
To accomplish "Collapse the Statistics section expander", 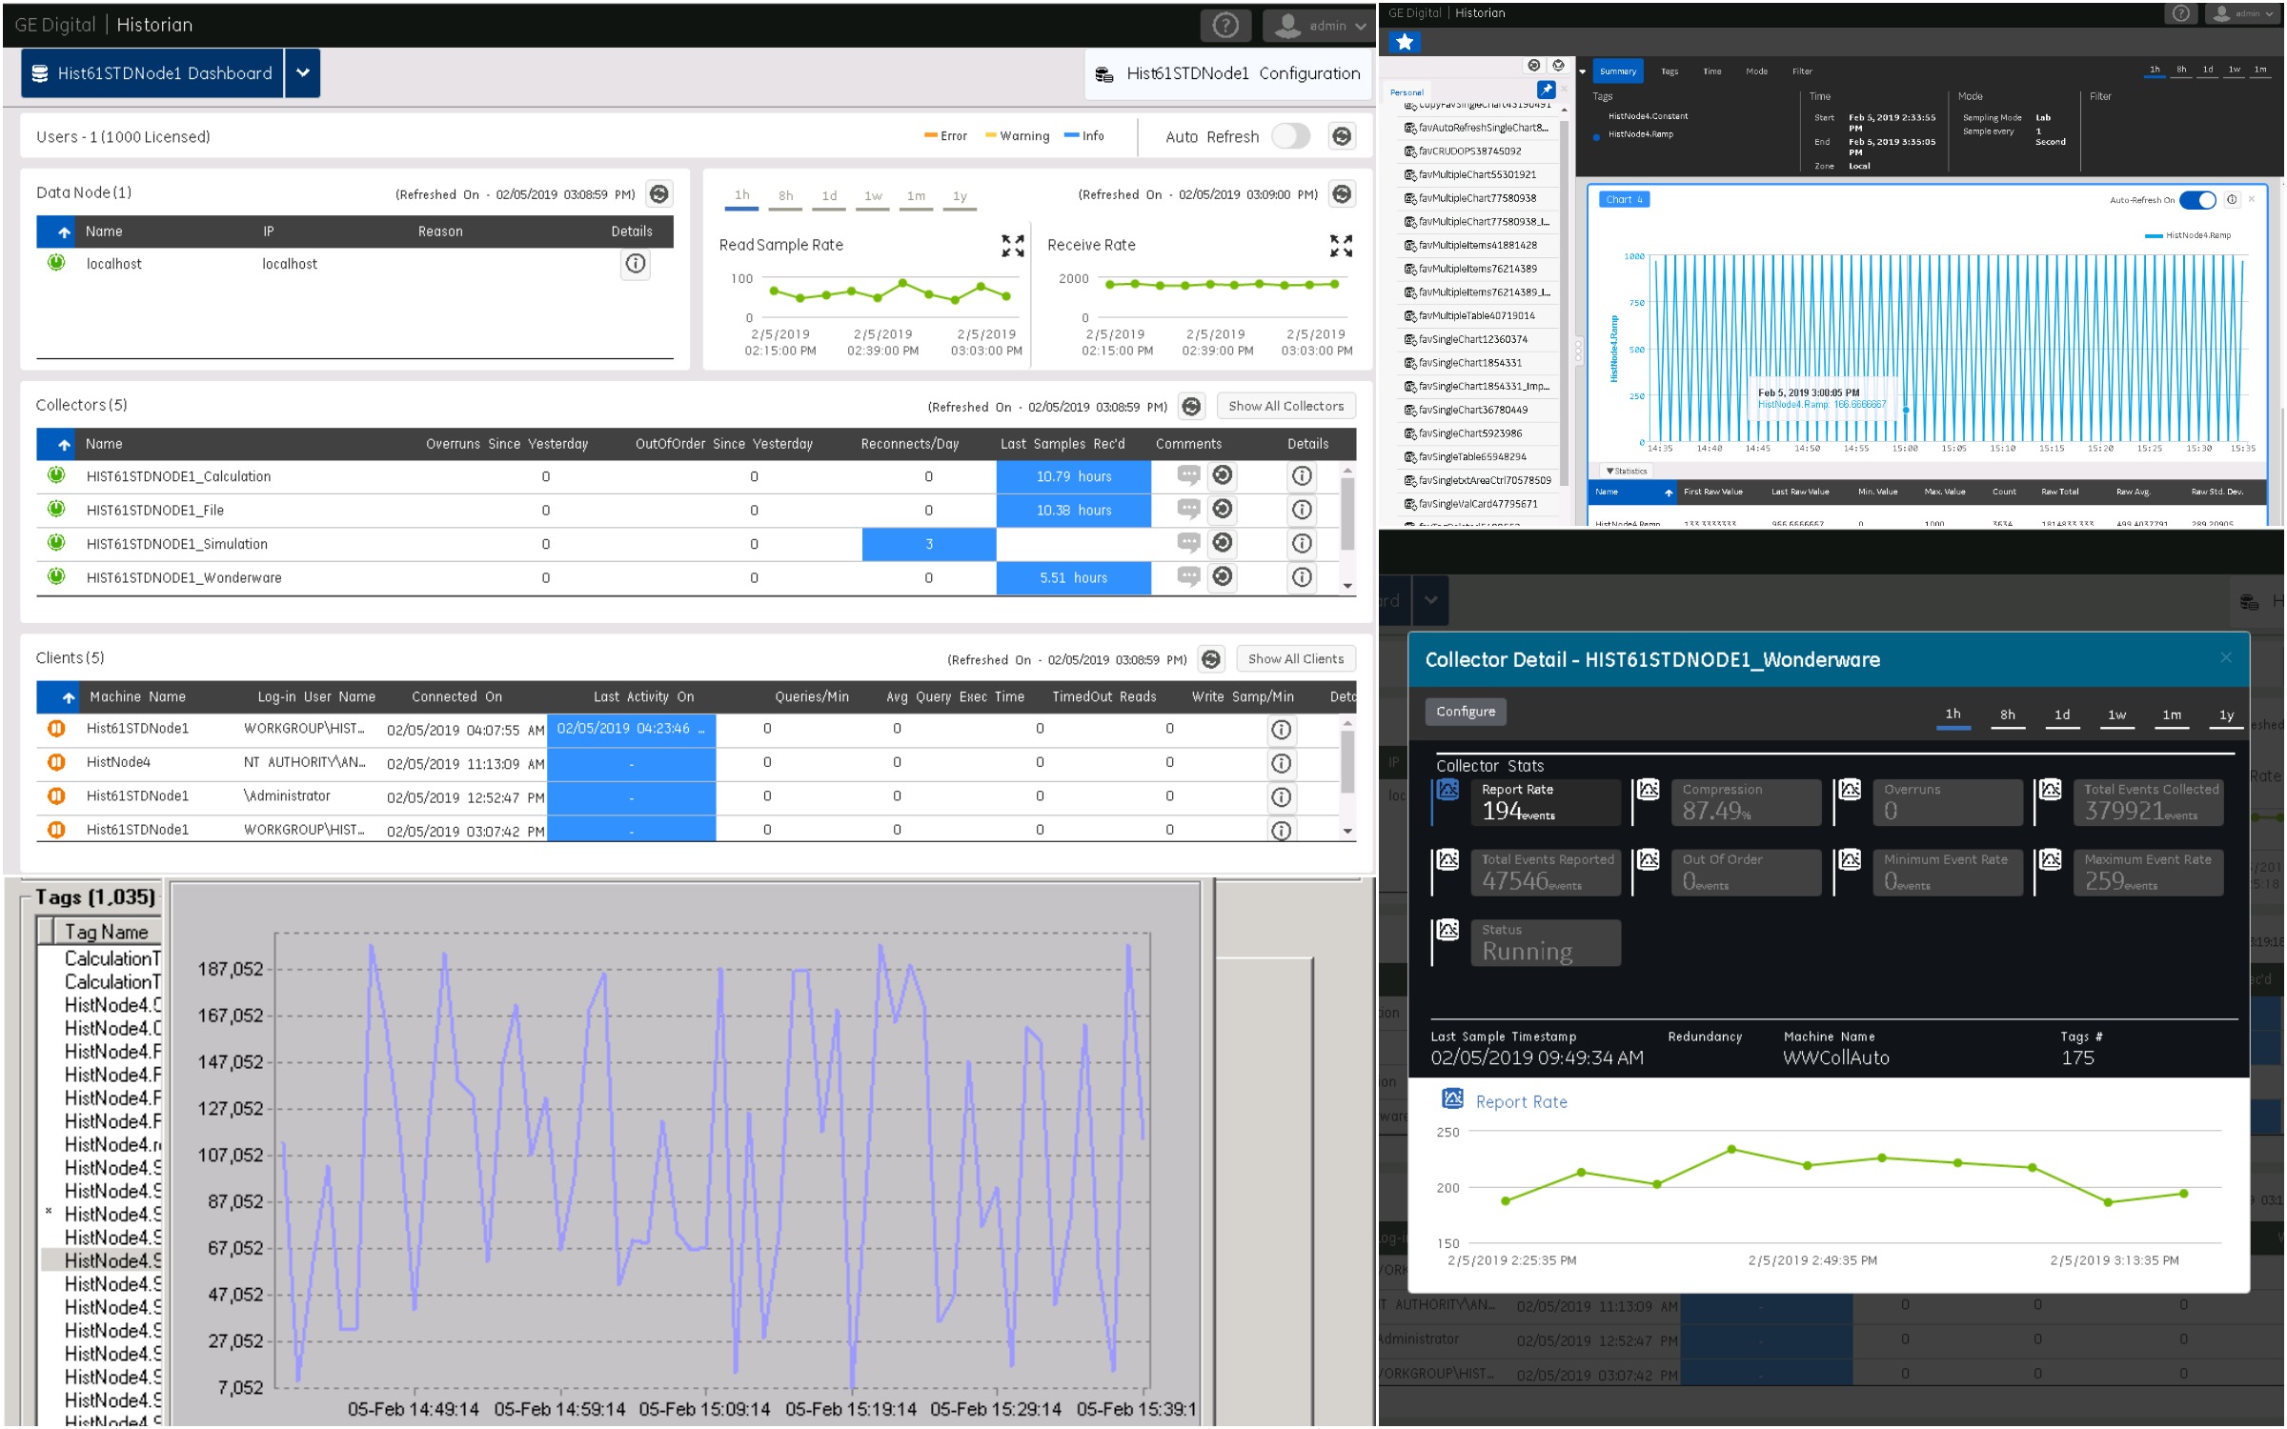I will [x=1627, y=471].
